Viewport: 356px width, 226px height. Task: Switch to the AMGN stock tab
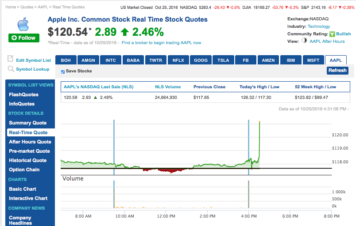(x=88, y=60)
